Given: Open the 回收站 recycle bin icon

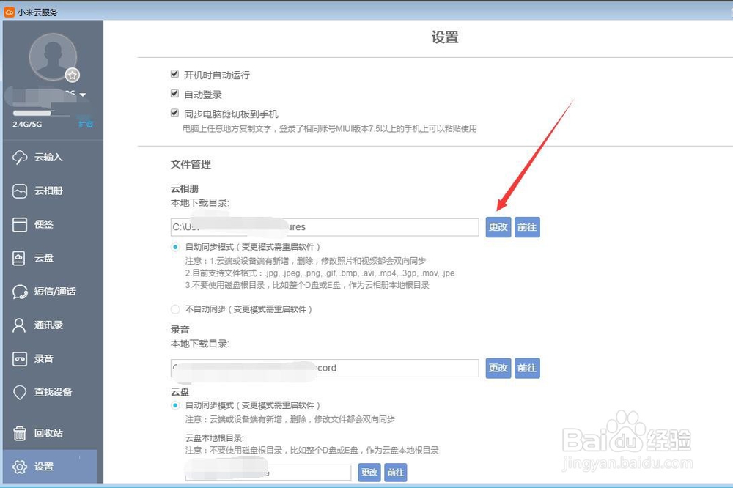Looking at the screenshot, I should (x=20, y=433).
